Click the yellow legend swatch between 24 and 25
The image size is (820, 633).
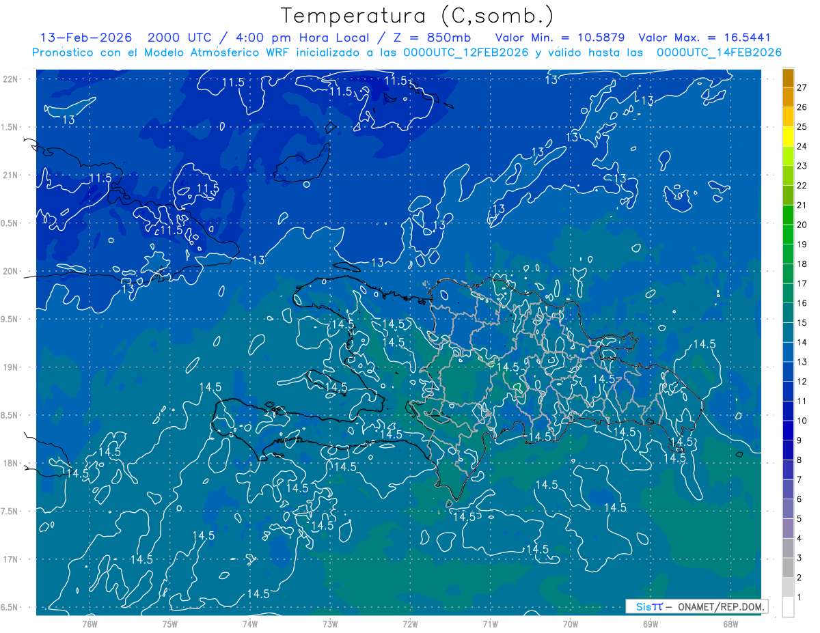(x=788, y=137)
